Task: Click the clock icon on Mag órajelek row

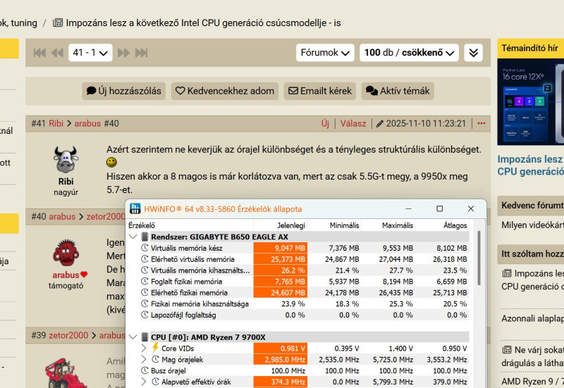Action: 155,359
